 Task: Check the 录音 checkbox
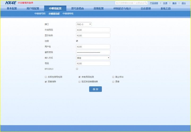(113, 82)
